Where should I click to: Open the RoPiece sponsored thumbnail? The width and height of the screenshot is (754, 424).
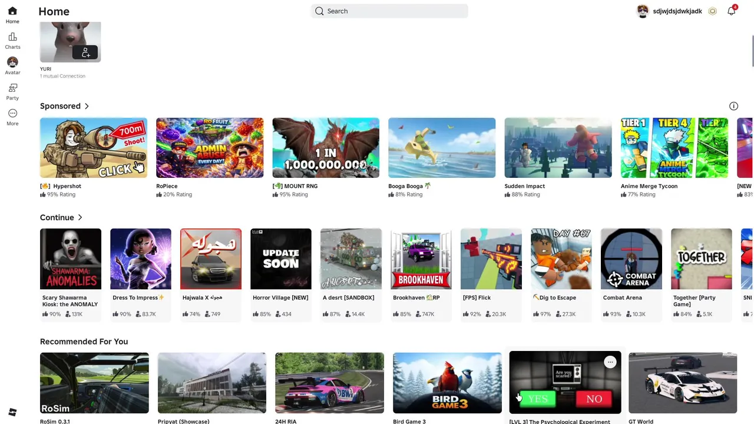point(210,148)
